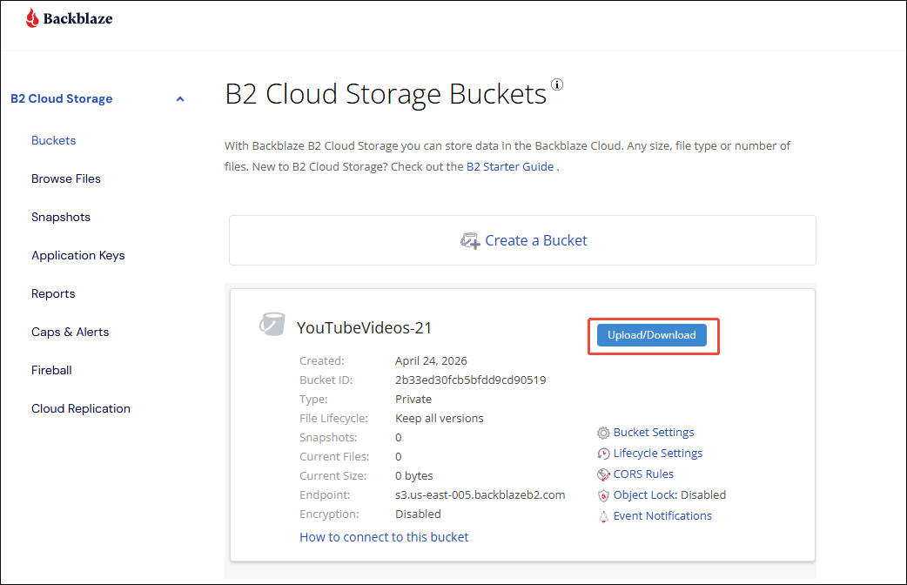Click the CORS Rules icon

(x=603, y=474)
